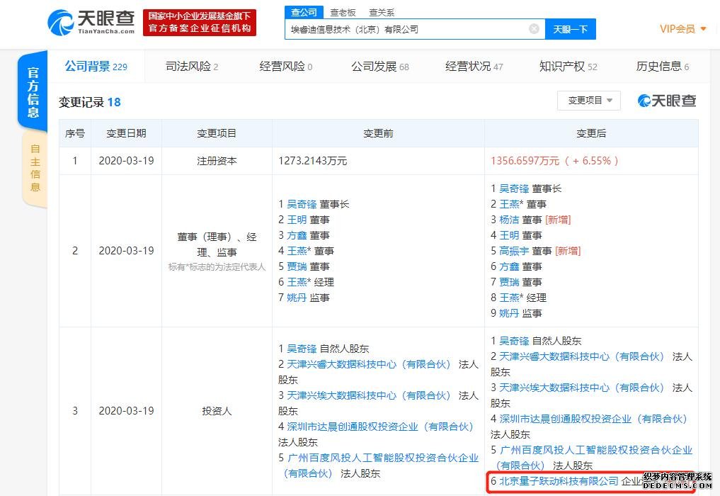This screenshot has height=496, width=720.
Task: Open 高振宇 董事 新增 link
Action: pyautogui.click(x=514, y=251)
